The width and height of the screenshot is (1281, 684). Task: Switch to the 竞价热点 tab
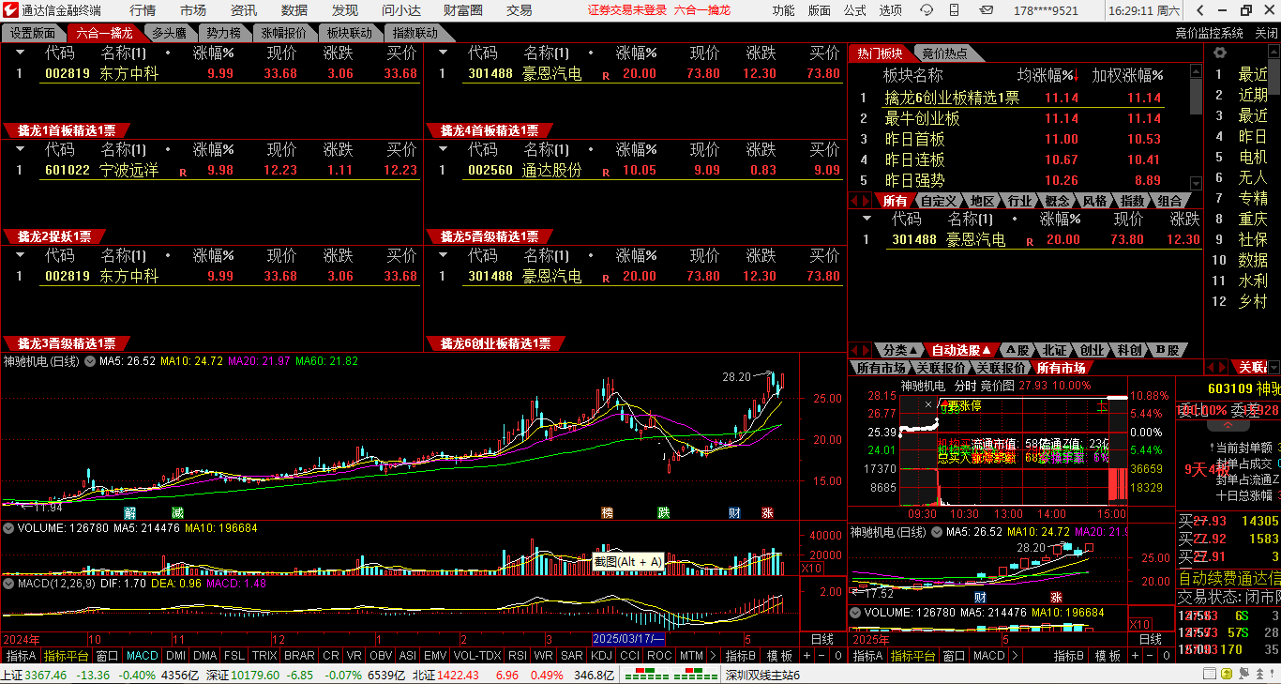tap(944, 53)
